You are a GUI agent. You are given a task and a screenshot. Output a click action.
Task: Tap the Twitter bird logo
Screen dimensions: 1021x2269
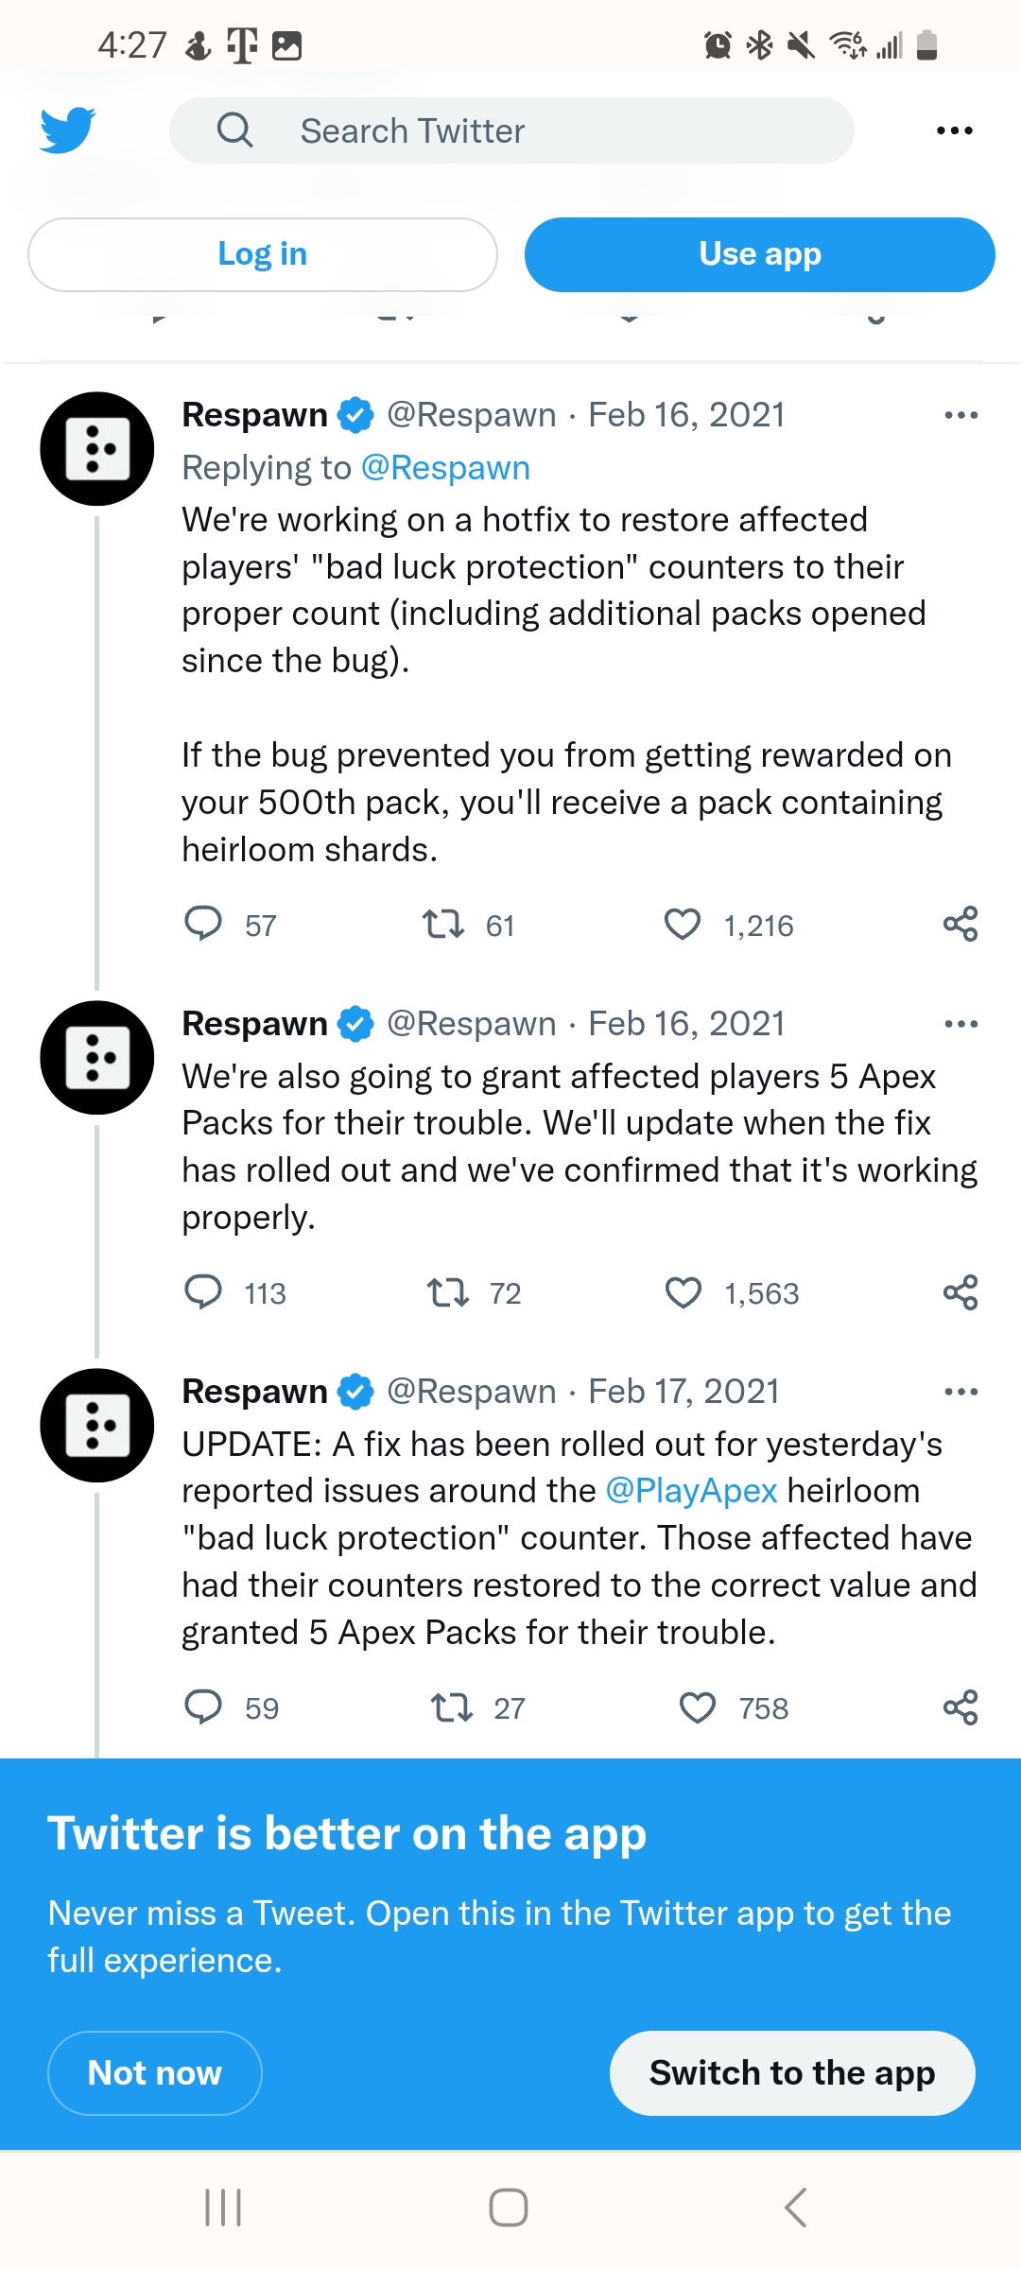pos(68,130)
